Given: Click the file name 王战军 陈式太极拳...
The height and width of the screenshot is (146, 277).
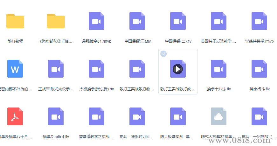Looking at the screenshot, I should tap(56, 89).
